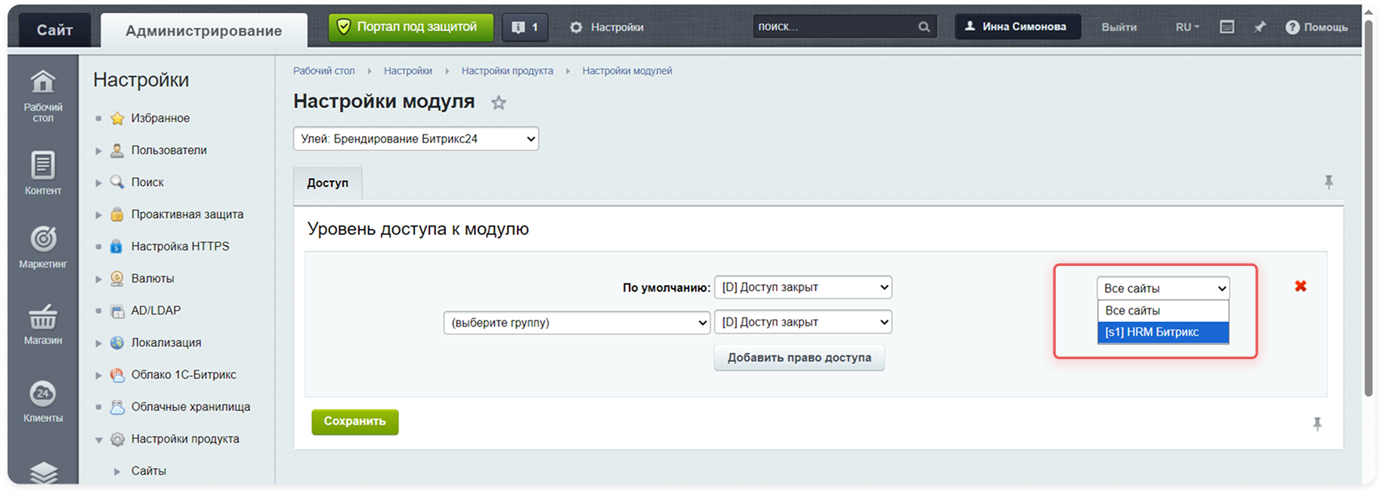Open the По умолчанию access level dropdown
Image resolution: width=1383 pixels, height=495 pixels.
pos(803,287)
